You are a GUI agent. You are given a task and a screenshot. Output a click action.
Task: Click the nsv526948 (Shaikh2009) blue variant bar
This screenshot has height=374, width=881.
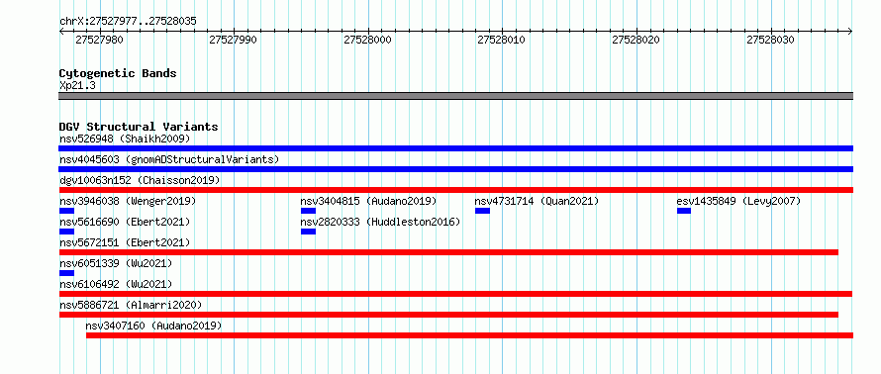pos(455,148)
